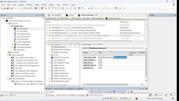Open the Tools menu

tap(58, 5)
